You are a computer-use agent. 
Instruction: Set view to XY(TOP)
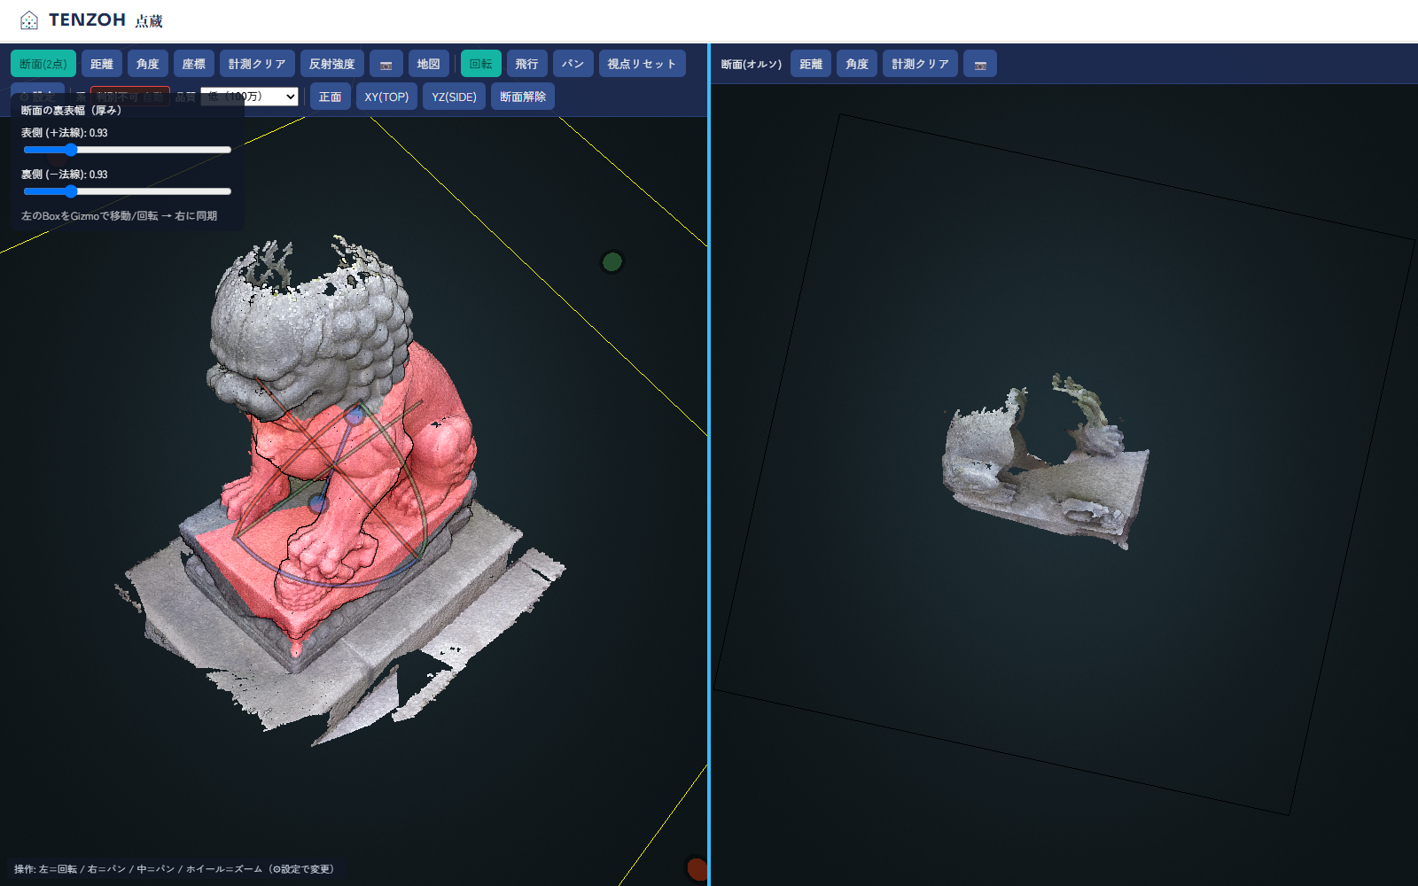(x=386, y=97)
